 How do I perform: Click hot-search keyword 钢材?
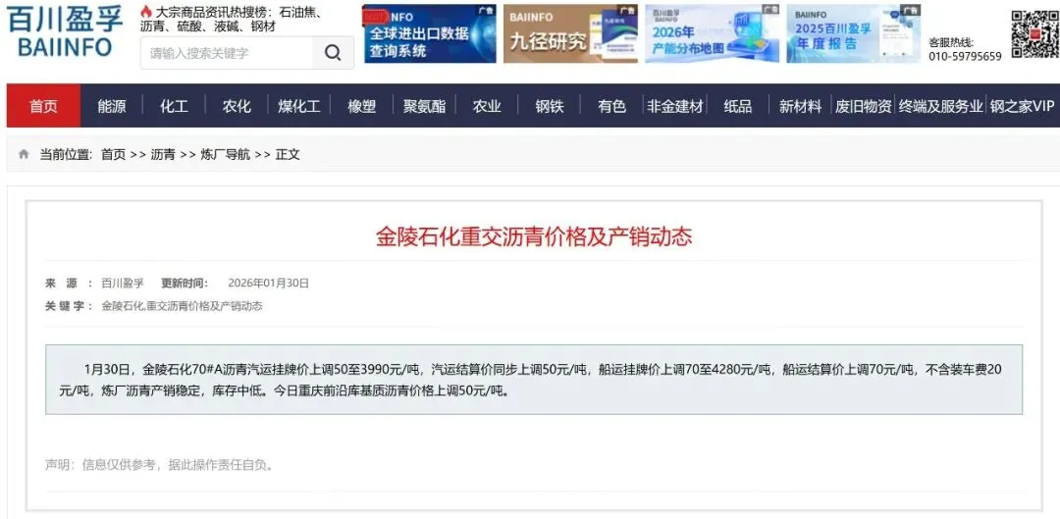click(263, 26)
